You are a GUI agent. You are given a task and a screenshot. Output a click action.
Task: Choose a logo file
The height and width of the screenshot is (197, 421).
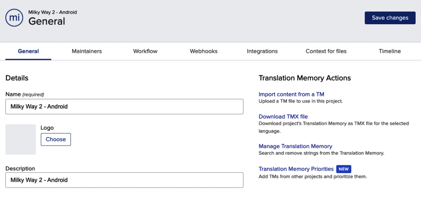56,140
